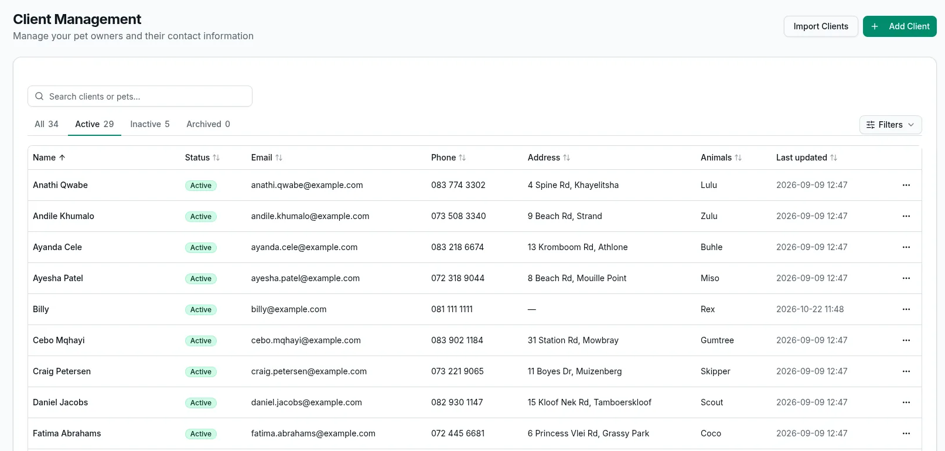Screen dimensions: 945x451
Task: Open row actions menu for Daniel Jacobs
Action: 906,402
